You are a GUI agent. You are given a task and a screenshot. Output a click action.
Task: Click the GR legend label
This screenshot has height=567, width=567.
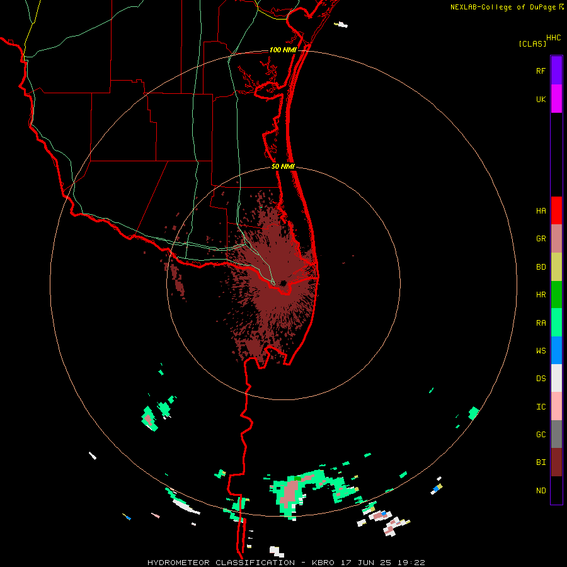(541, 239)
